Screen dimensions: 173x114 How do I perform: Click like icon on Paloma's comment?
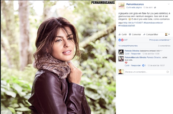[x=143, y=65]
